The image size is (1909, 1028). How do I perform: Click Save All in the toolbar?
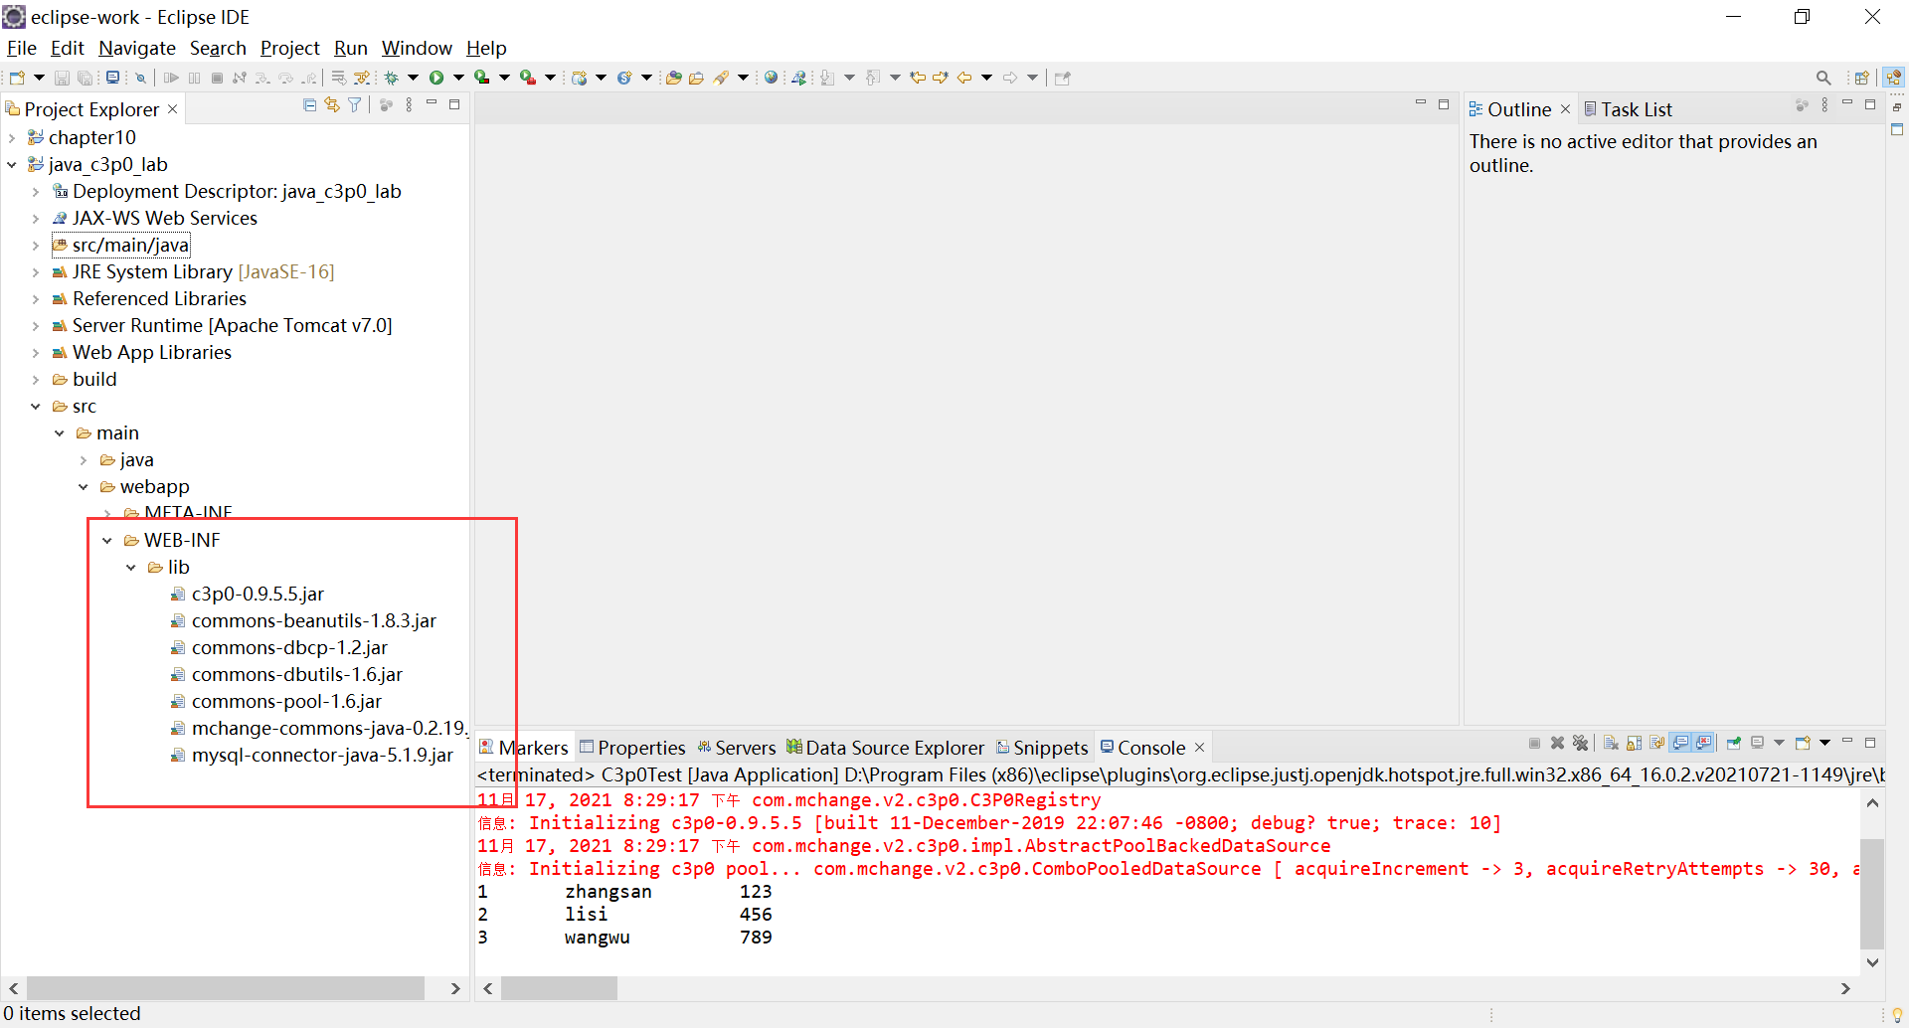pyautogui.click(x=87, y=77)
